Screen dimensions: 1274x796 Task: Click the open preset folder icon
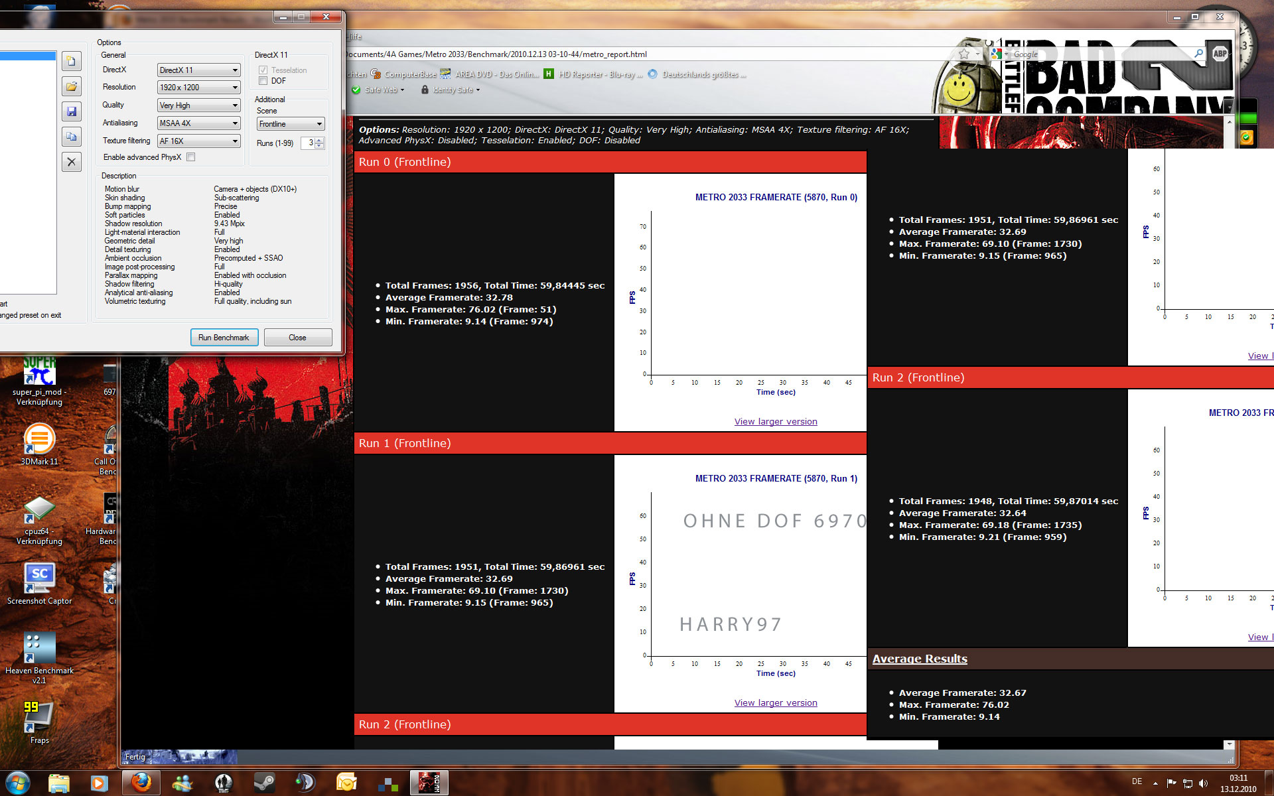[72, 86]
